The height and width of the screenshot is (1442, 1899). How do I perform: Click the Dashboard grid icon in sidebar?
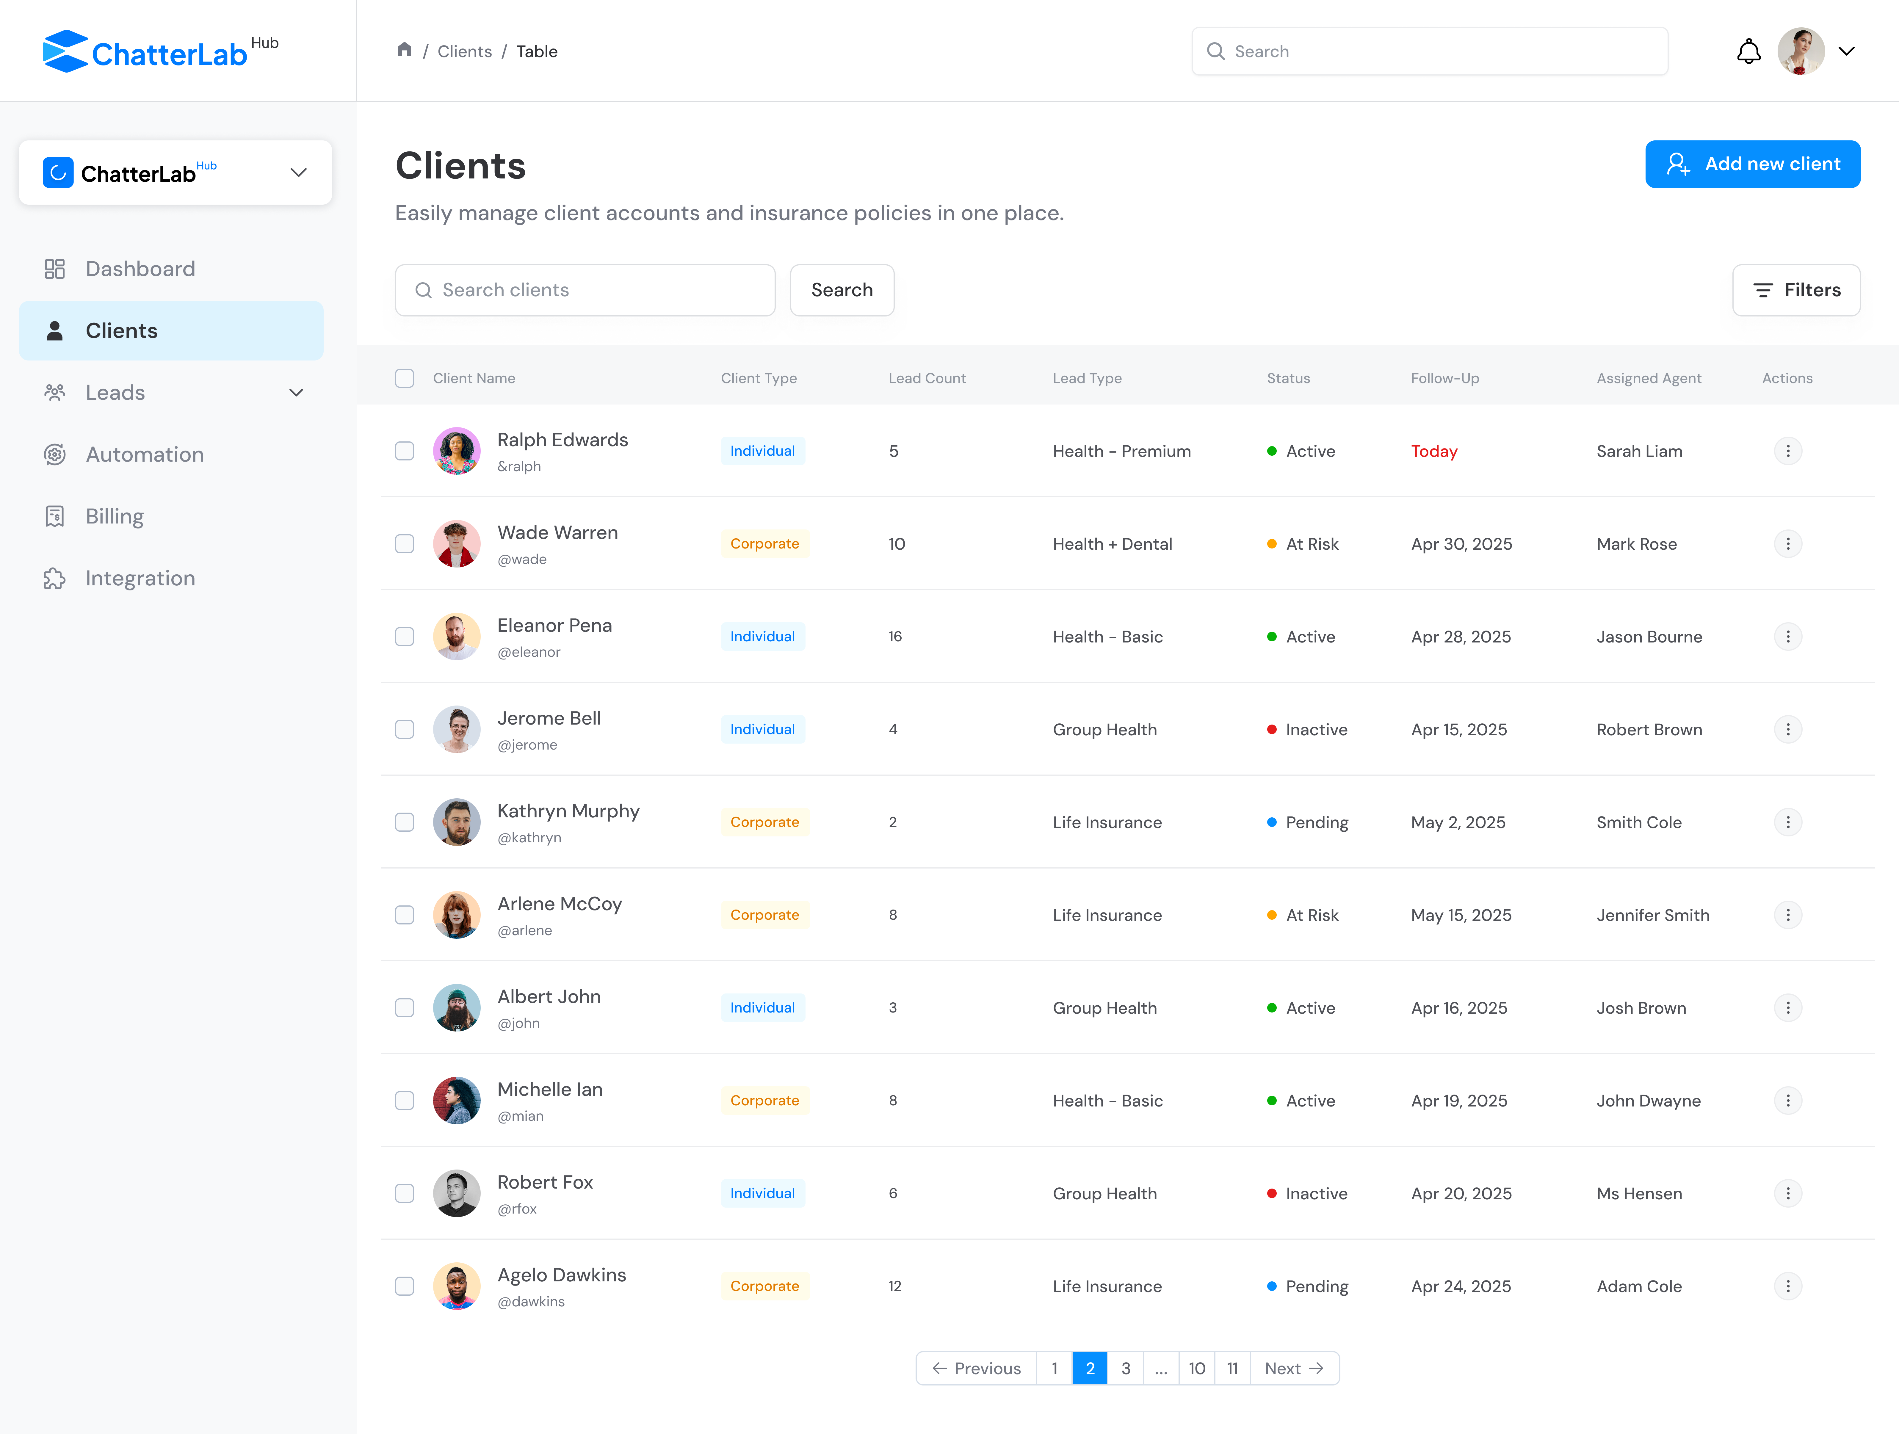tap(55, 269)
